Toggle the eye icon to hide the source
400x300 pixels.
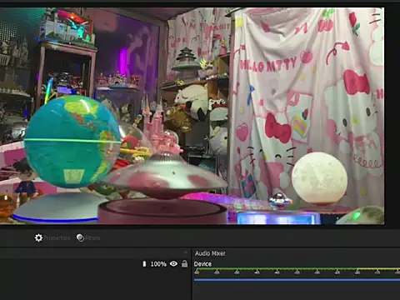pyautogui.click(x=173, y=263)
